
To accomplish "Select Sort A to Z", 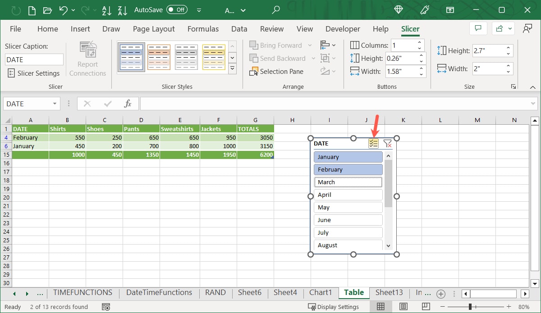I will pos(107,10).
